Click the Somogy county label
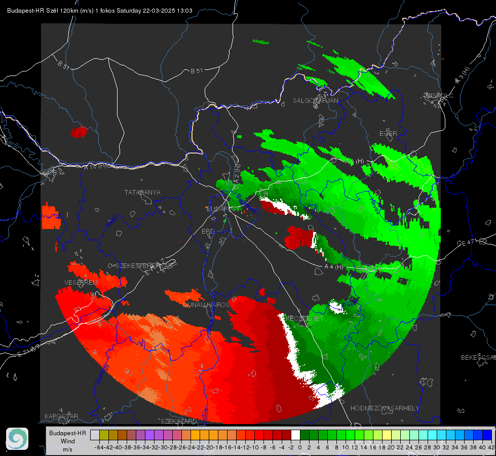The height and width of the screenshot is (456, 496). 101,374
